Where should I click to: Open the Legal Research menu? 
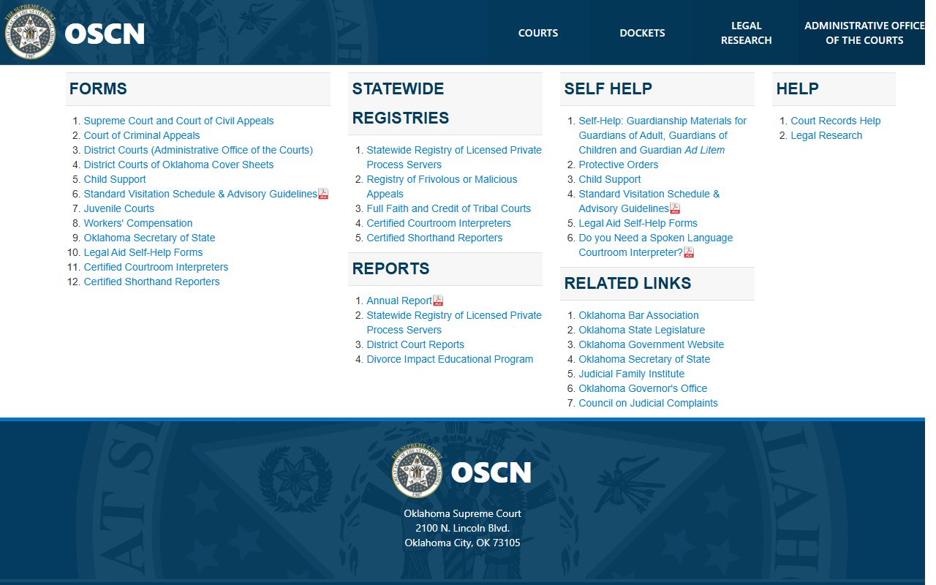[746, 33]
